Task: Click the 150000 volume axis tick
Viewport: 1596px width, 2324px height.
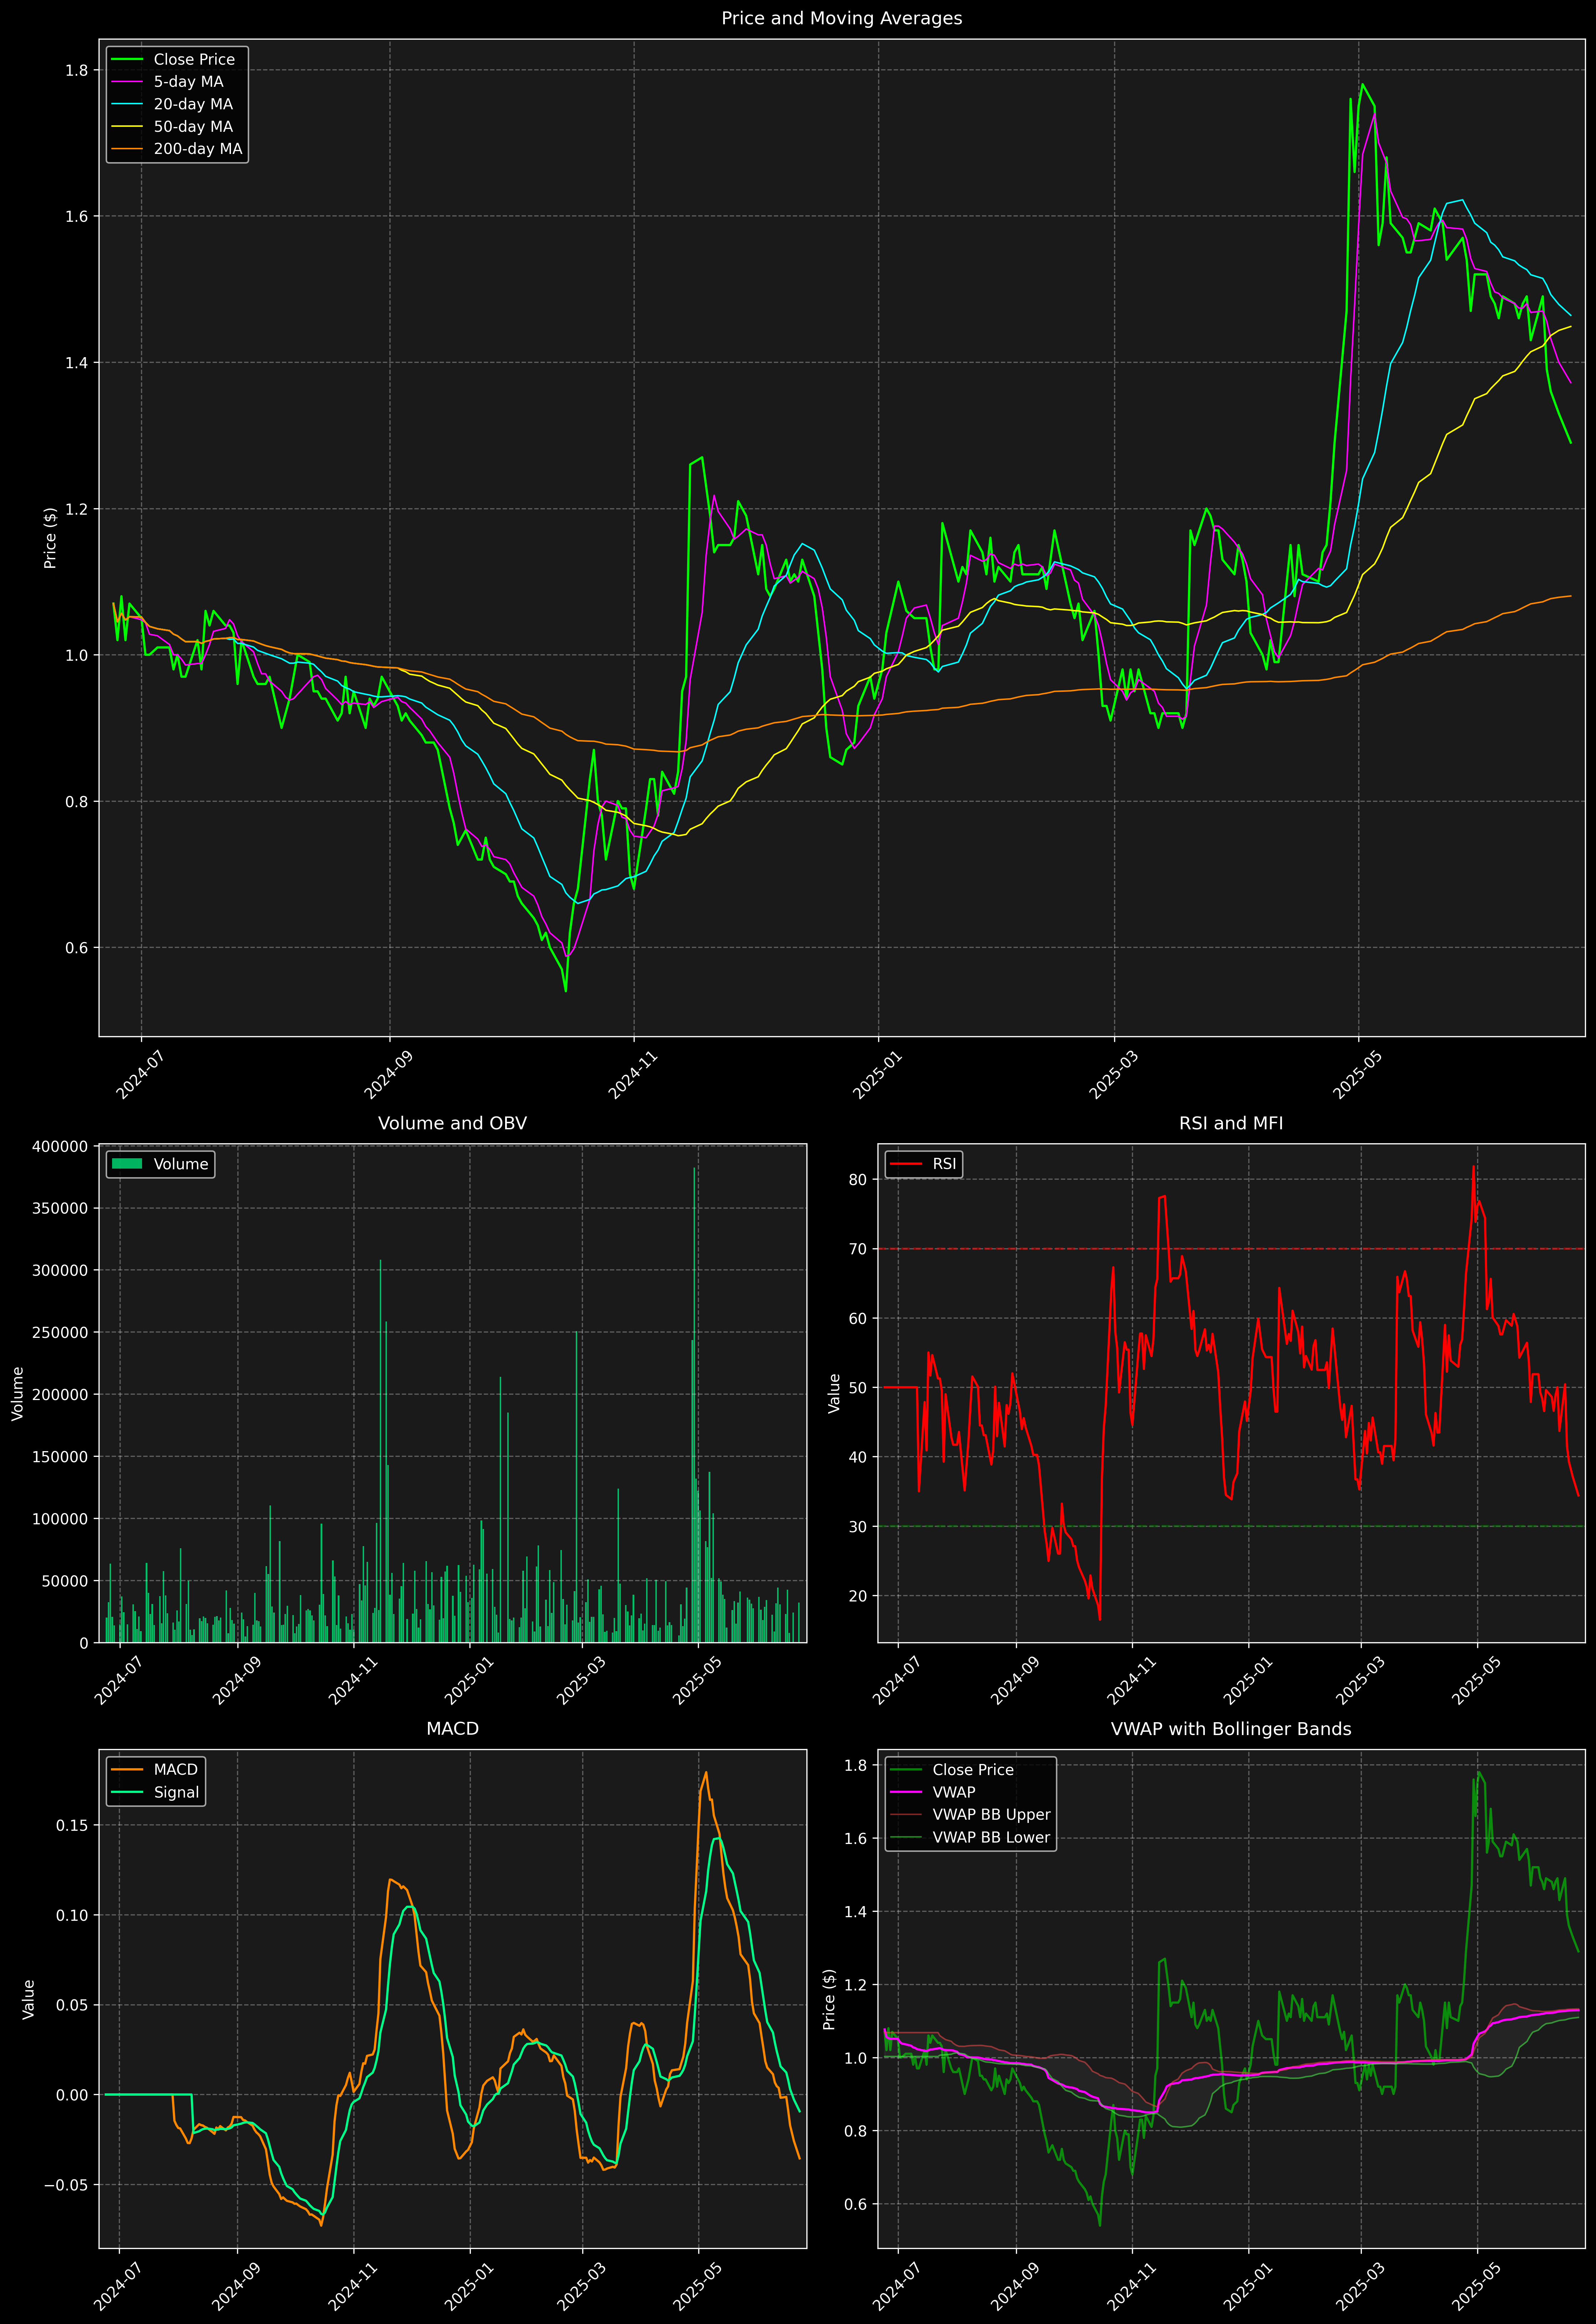Action: tap(60, 1456)
